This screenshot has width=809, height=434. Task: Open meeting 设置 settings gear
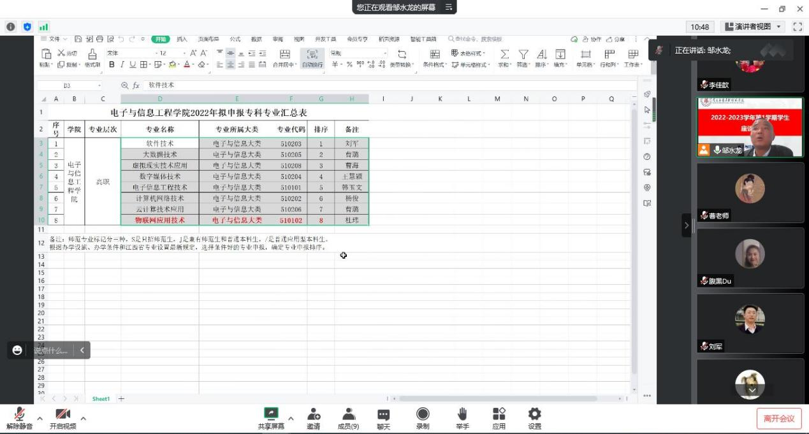pos(534,414)
